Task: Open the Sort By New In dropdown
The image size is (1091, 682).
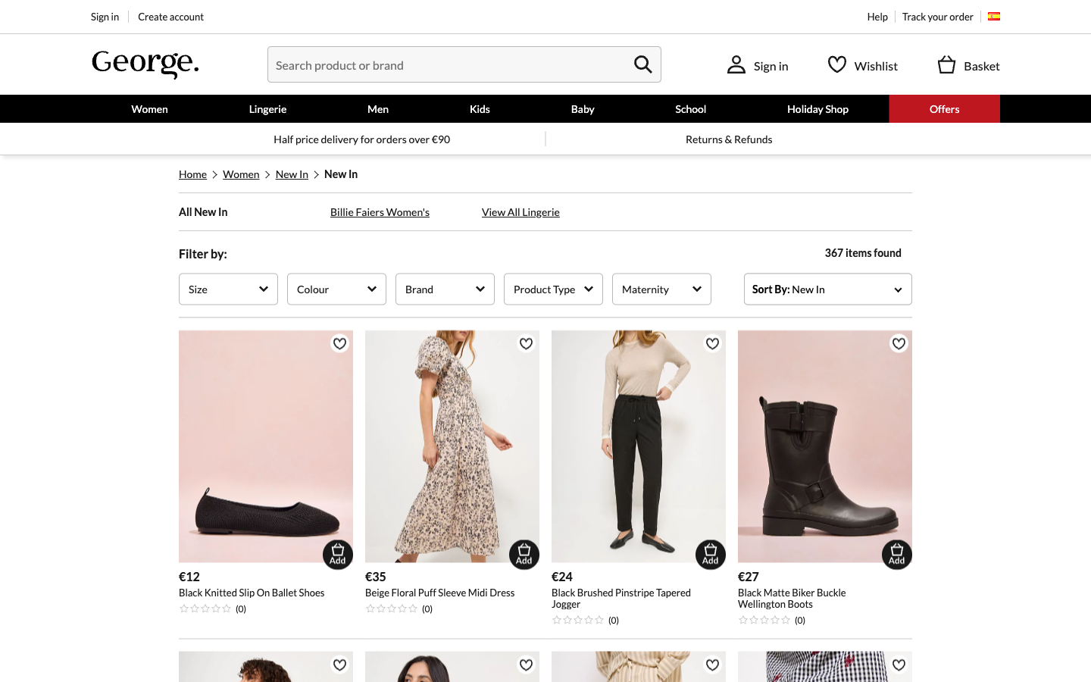Action: [827, 289]
